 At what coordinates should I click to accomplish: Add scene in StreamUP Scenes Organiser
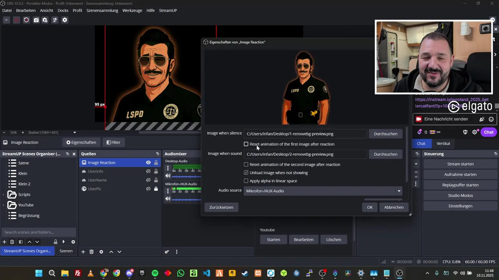[x=4, y=242]
